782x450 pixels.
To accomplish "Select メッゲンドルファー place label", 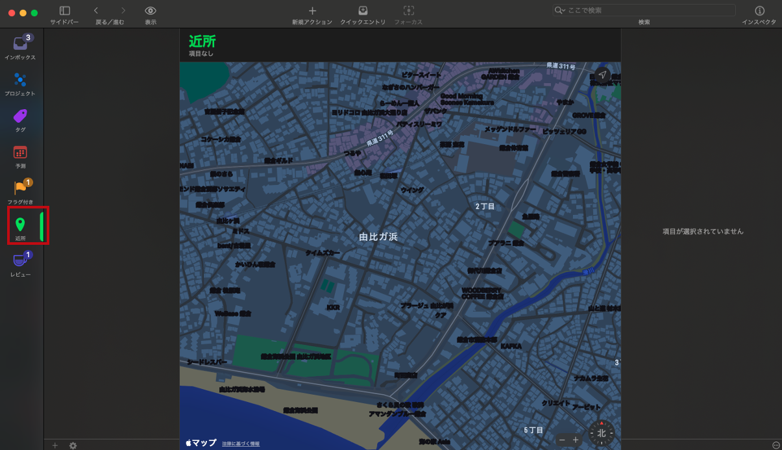I will coord(510,129).
